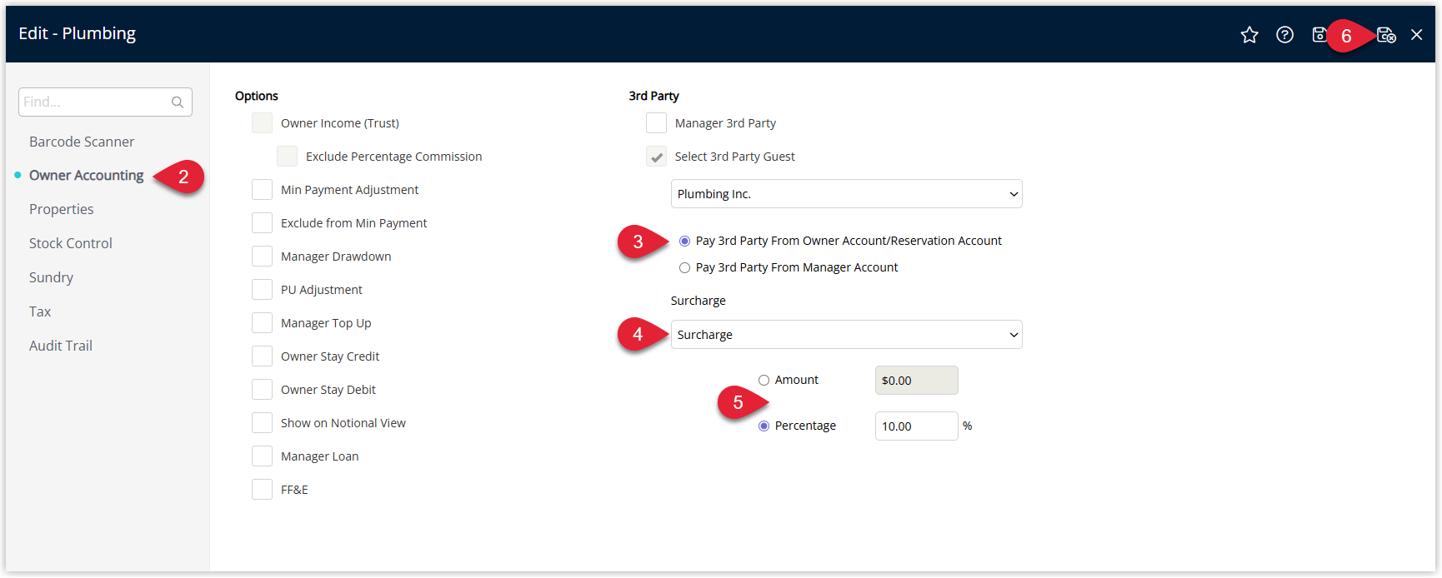The width and height of the screenshot is (1442, 578).
Task: Toggle Select 3rd Party Guest checkbox
Action: click(656, 157)
